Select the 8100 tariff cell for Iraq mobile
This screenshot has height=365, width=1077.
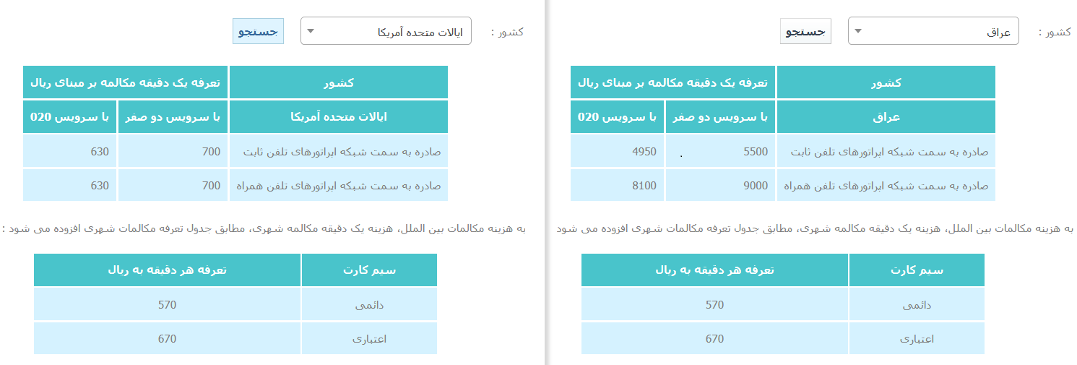click(618, 186)
